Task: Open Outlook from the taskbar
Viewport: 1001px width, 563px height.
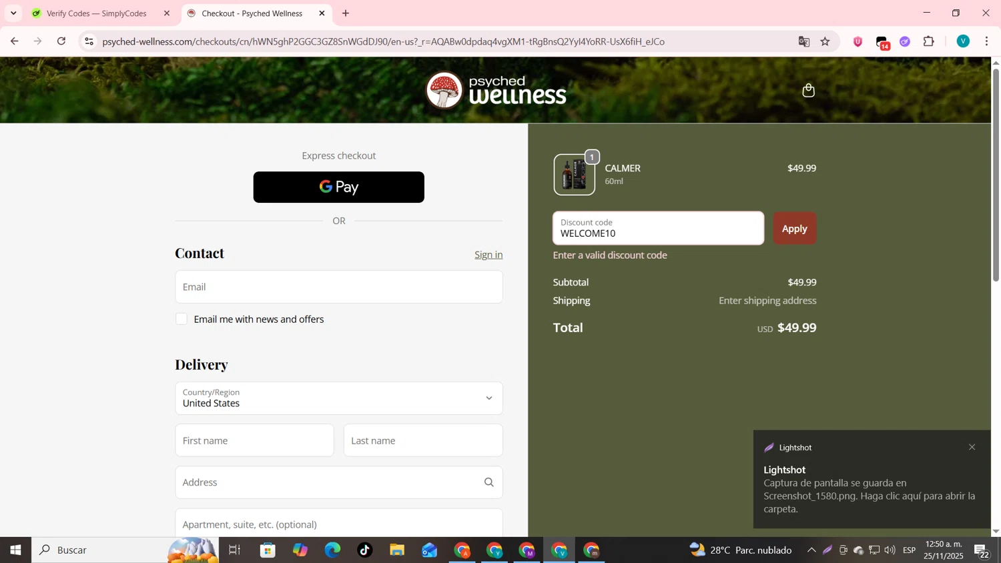Action: click(429, 550)
